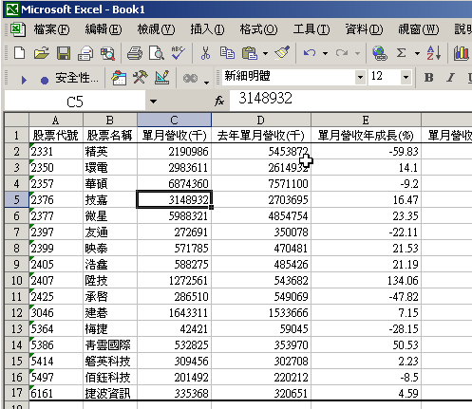Toggle Italic formatting

pos(450,78)
